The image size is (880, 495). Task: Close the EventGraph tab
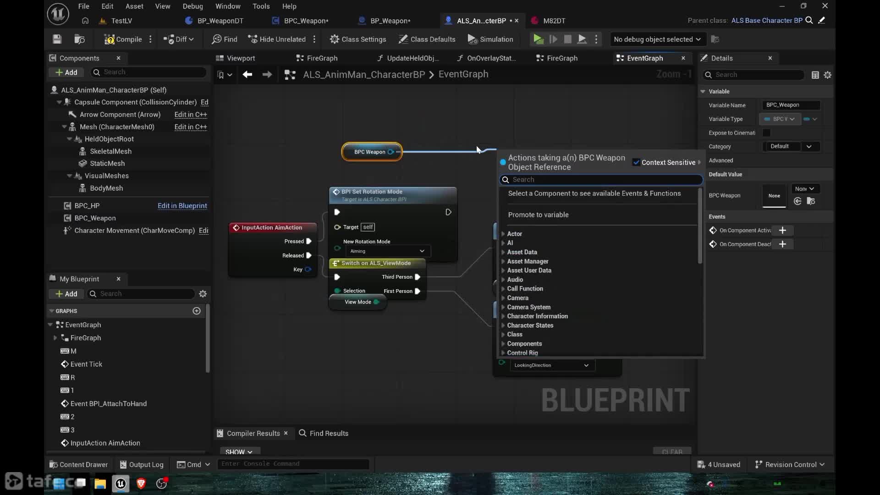pos(683,58)
